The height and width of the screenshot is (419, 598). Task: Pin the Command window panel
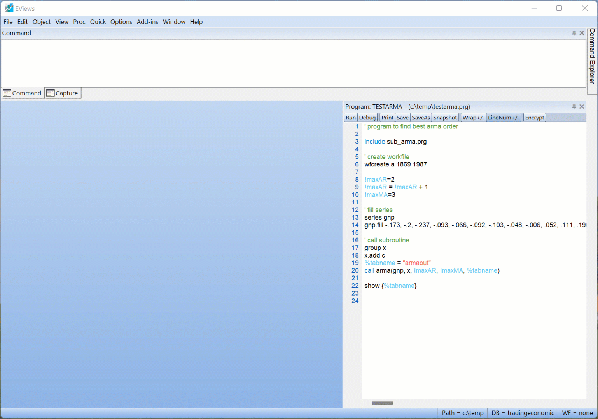[574, 33]
